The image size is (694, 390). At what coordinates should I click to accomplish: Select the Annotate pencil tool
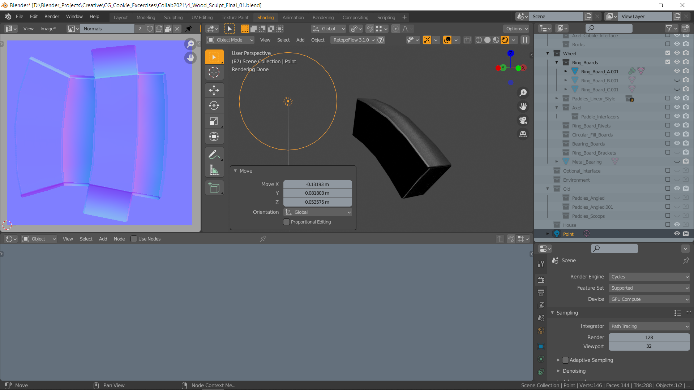click(214, 155)
